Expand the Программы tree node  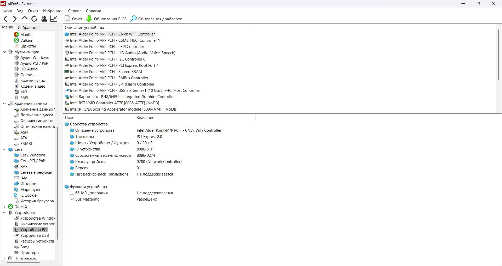(x=4, y=258)
